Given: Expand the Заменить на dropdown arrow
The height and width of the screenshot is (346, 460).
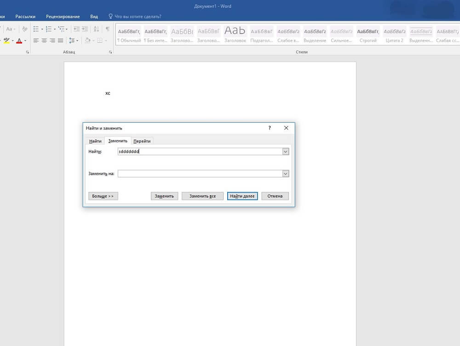Looking at the screenshot, I should [x=285, y=174].
